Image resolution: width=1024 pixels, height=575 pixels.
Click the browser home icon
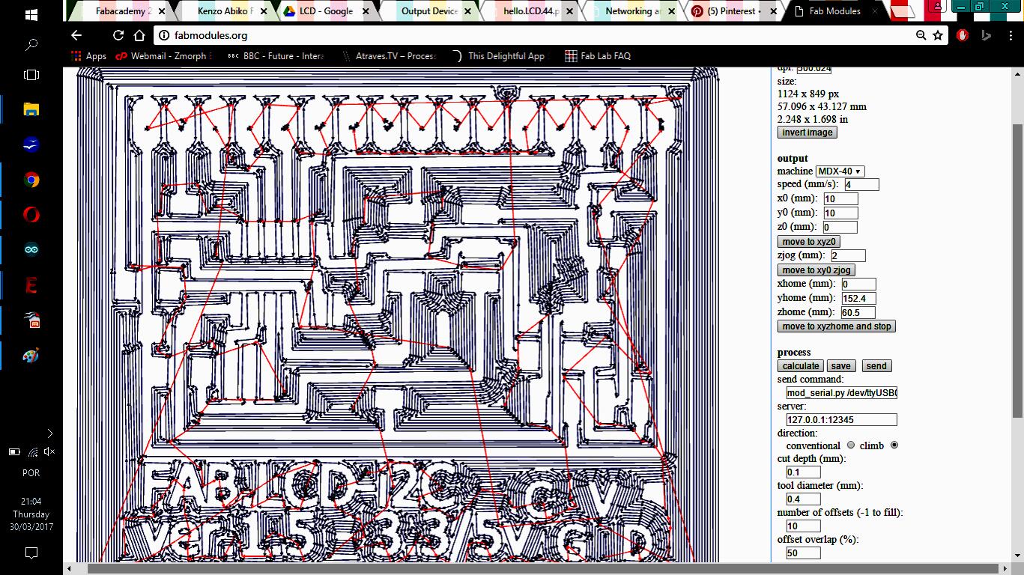(139, 35)
